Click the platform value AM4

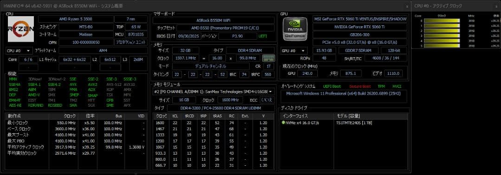(103, 51)
